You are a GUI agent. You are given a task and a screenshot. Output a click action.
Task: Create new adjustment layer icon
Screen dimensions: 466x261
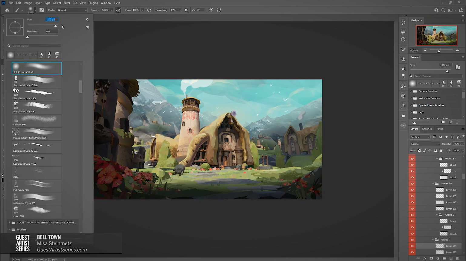tap(438, 259)
